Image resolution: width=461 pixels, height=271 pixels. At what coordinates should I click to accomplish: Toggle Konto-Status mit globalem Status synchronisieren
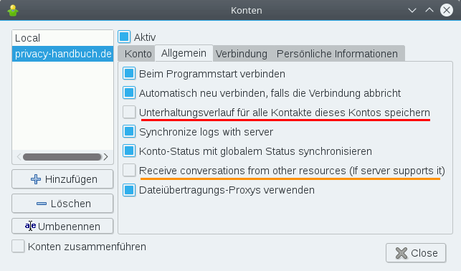click(129, 151)
